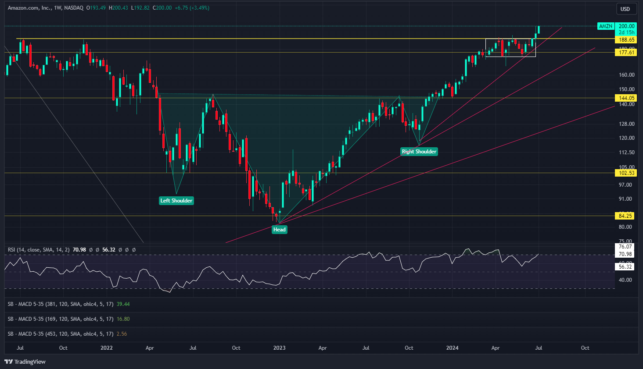Image resolution: width=643 pixels, height=369 pixels.
Task: Click the 150.00 price axis label
Action: [x=627, y=89]
